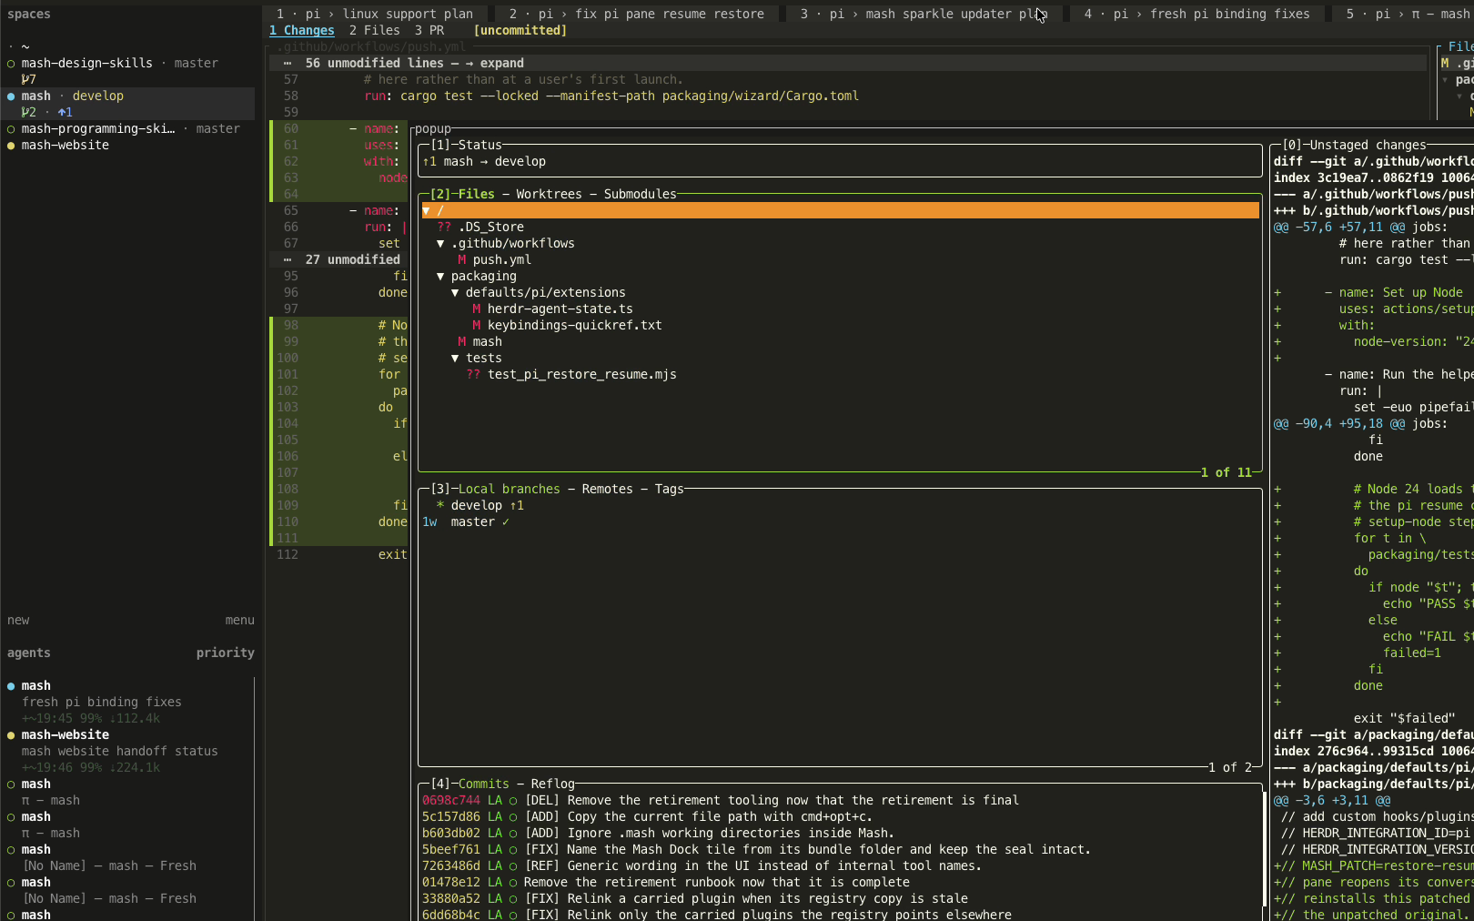The height and width of the screenshot is (921, 1474).
Task: Click the modified marker beside push.yml
Action: tap(462, 260)
